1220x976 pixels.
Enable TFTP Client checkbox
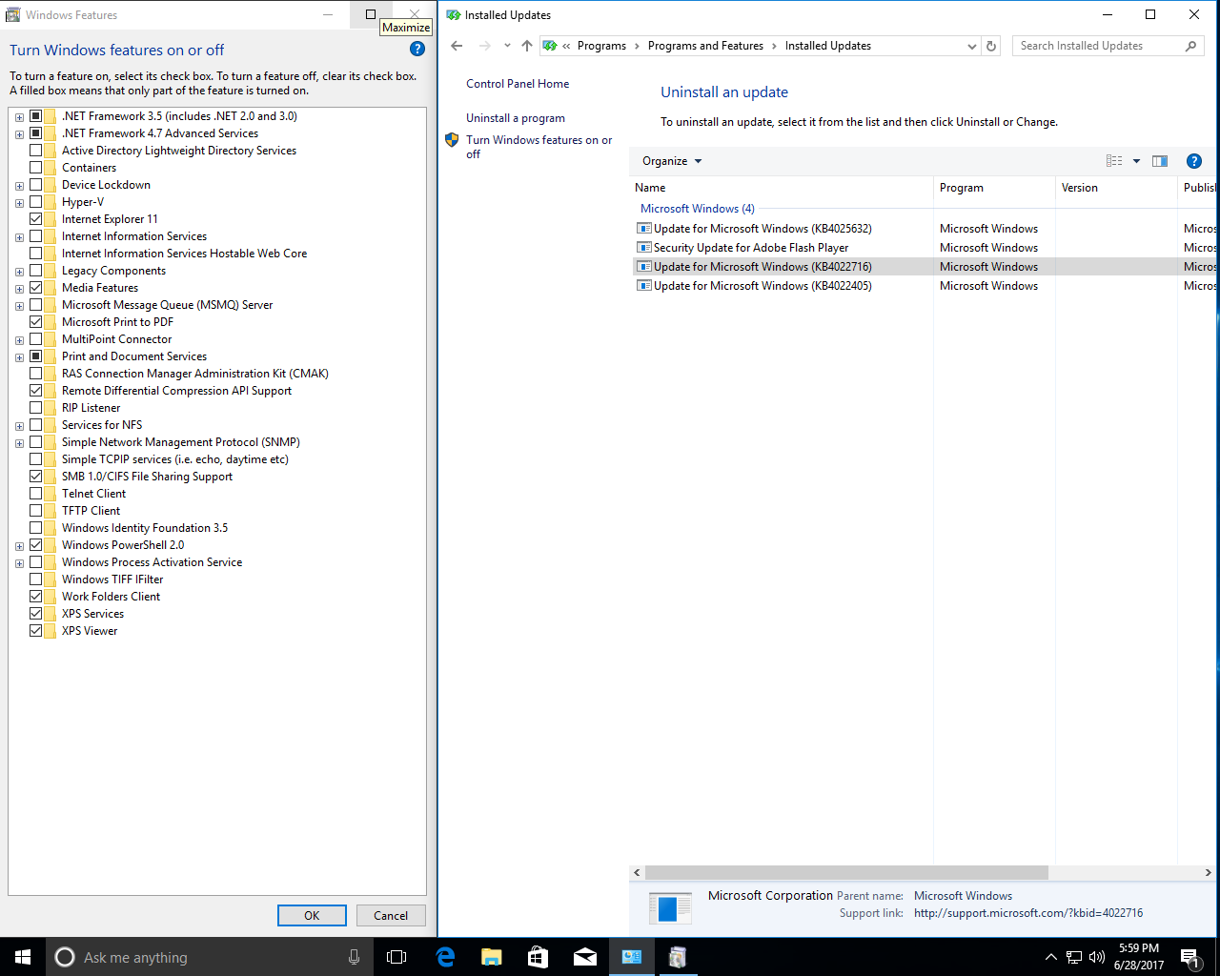pyautogui.click(x=35, y=511)
